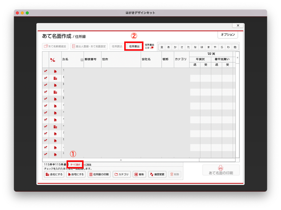The height and width of the screenshot is (210, 281).
Task: Click the last visible row's home icon
Action: click(x=55, y=154)
